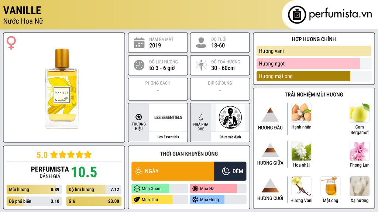Click the Perfumista Đánh giá label

coord(50,172)
